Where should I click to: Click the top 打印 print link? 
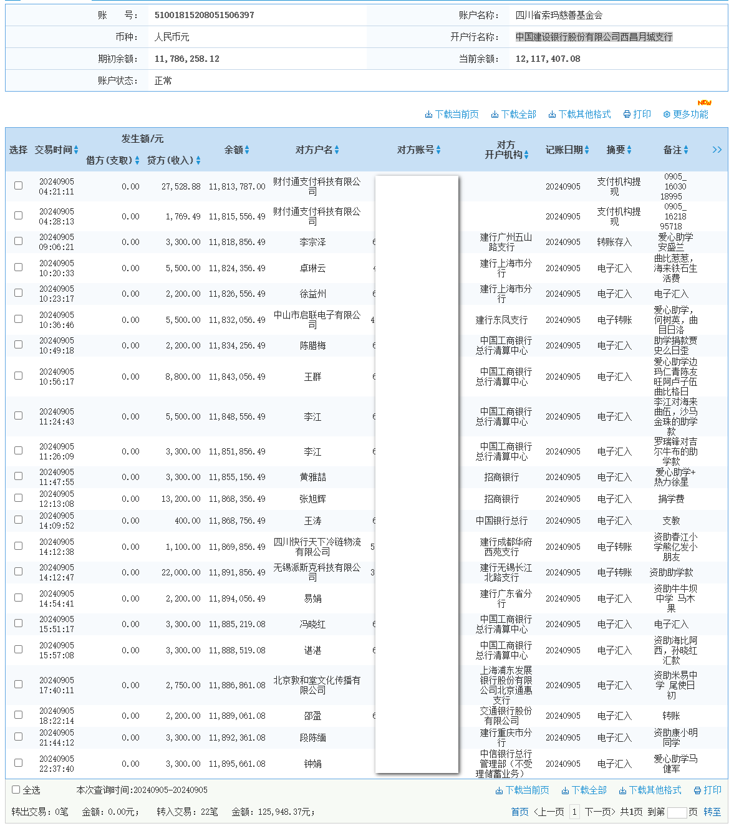pyautogui.click(x=637, y=114)
